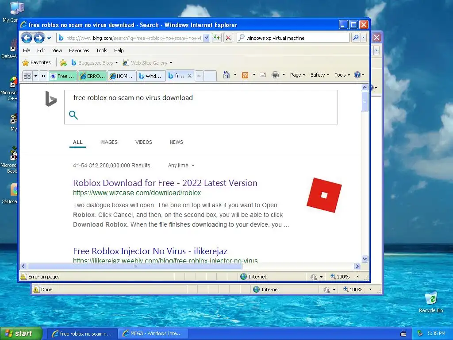
Task: Click the red Roblox logo thumbnail
Action: pyautogui.click(x=324, y=195)
